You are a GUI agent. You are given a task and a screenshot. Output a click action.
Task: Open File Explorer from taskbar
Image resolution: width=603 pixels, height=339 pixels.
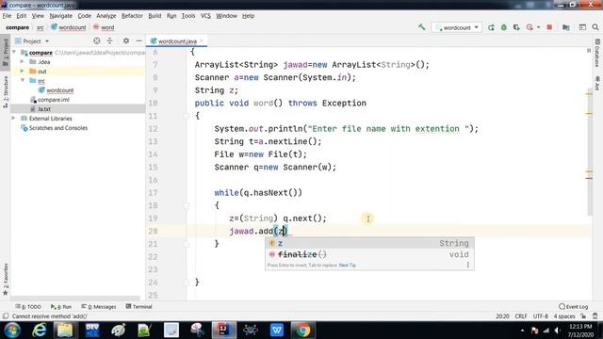click(65, 331)
